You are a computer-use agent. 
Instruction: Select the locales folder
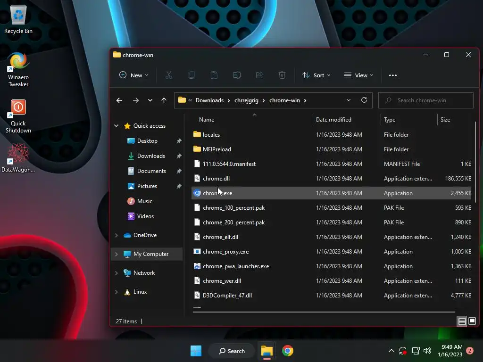pyautogui.click(x=332, y=134)
